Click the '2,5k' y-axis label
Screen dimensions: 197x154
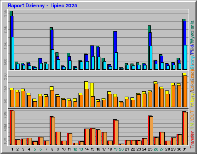pos(5,30)
